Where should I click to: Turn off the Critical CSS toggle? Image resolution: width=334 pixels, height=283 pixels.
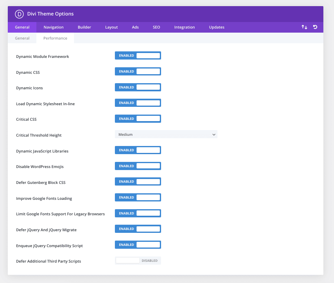[138, 119]
